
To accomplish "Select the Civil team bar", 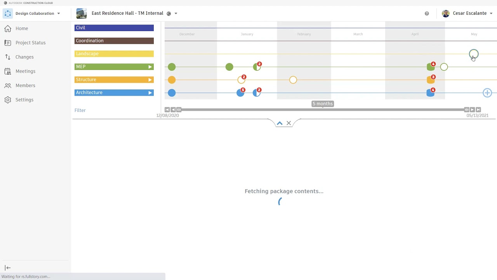I will coord(114,28).
